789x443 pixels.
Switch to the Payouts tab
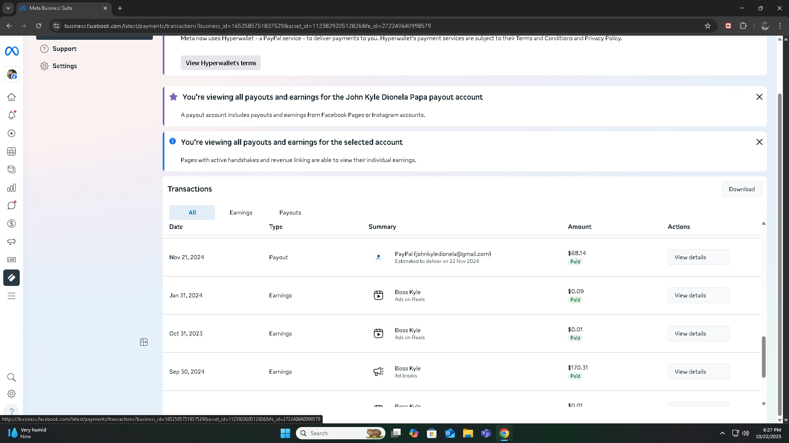click(290, 212)
